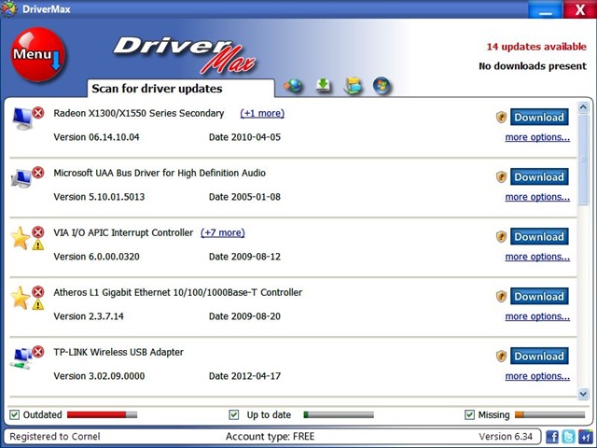Click 'Atheros L1 Gigabit Ethernet' controller name
597x448 pixels.
tap(178, 292)
